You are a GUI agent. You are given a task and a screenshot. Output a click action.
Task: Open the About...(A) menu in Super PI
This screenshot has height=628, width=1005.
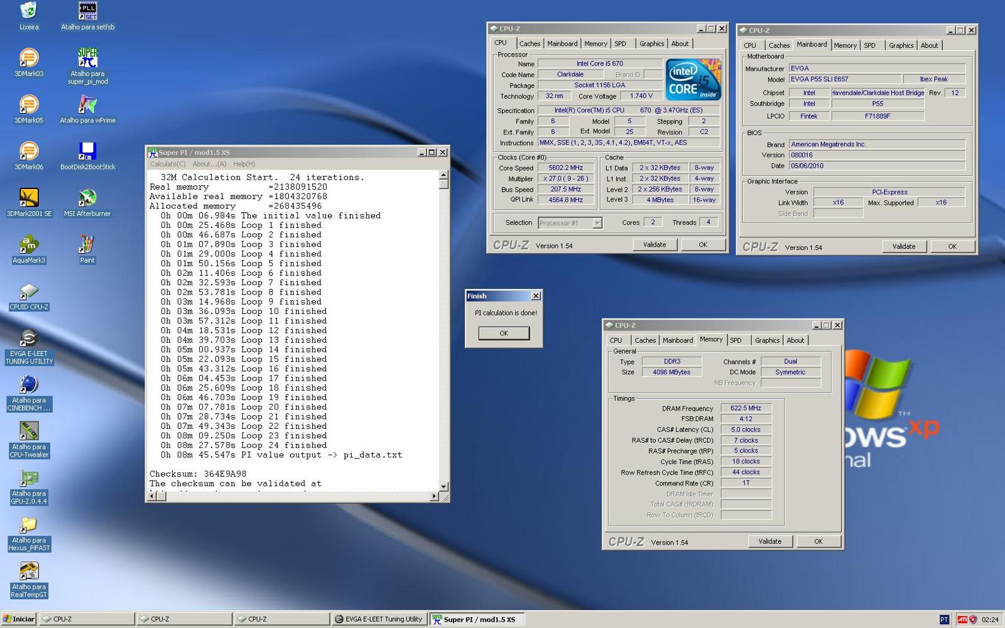[209, 164]
